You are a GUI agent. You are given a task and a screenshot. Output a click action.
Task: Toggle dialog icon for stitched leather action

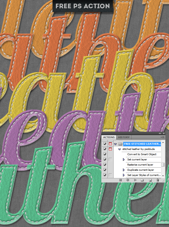[110, 149]
